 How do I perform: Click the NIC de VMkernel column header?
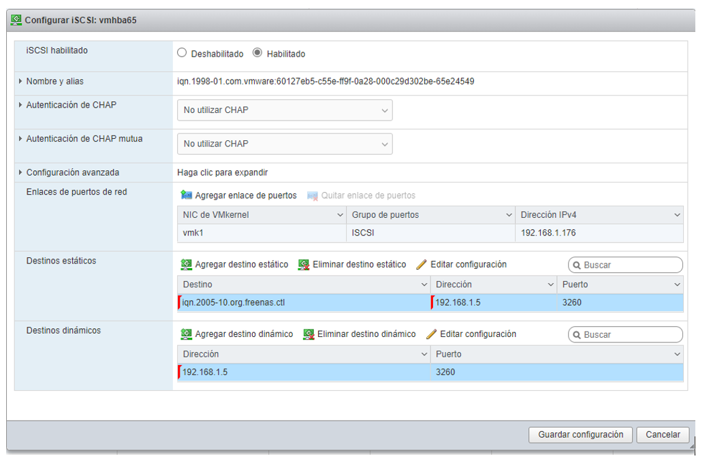click(262, 215)
